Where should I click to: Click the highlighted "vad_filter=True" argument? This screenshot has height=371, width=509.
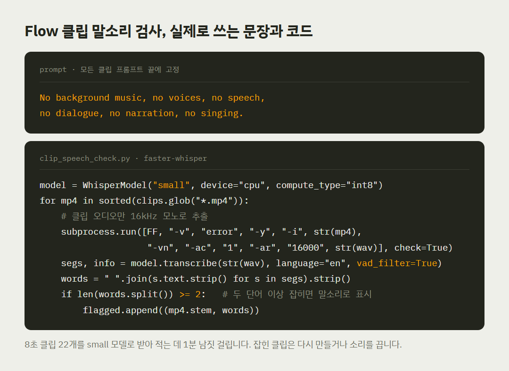[x=397, y=263]
